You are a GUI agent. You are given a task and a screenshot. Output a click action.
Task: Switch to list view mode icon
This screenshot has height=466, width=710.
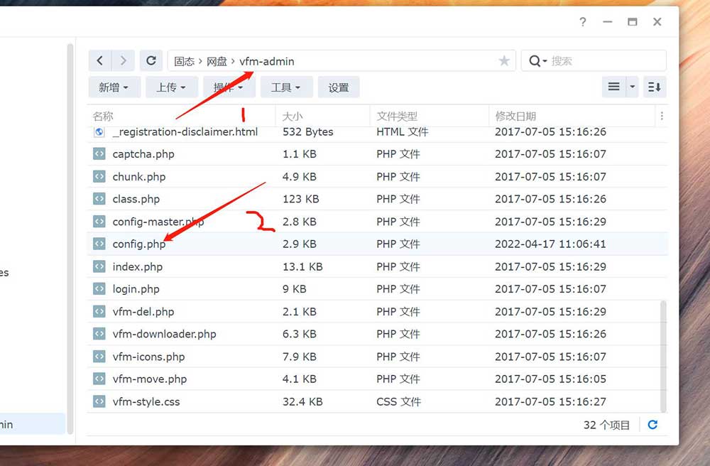[614, 87]
